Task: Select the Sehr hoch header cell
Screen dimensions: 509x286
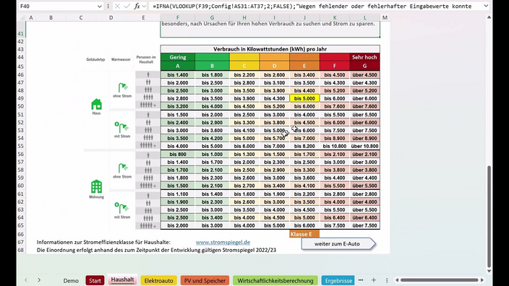Action: pos(364,57)
